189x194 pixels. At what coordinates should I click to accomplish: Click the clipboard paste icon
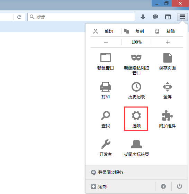coord(157,31)
